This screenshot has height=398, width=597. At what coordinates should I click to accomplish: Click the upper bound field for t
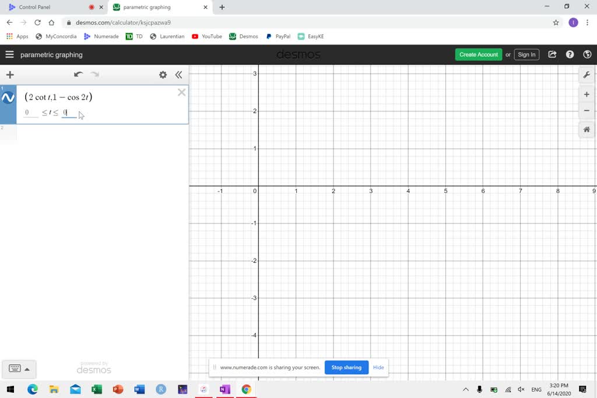(x=69, y=113)
